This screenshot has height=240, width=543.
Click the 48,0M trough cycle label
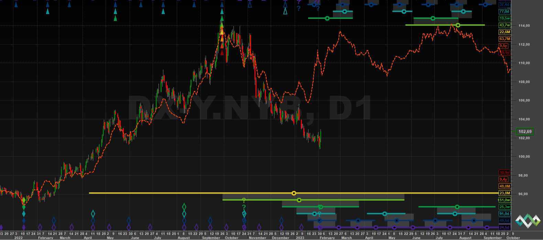[x=504, y=186]
